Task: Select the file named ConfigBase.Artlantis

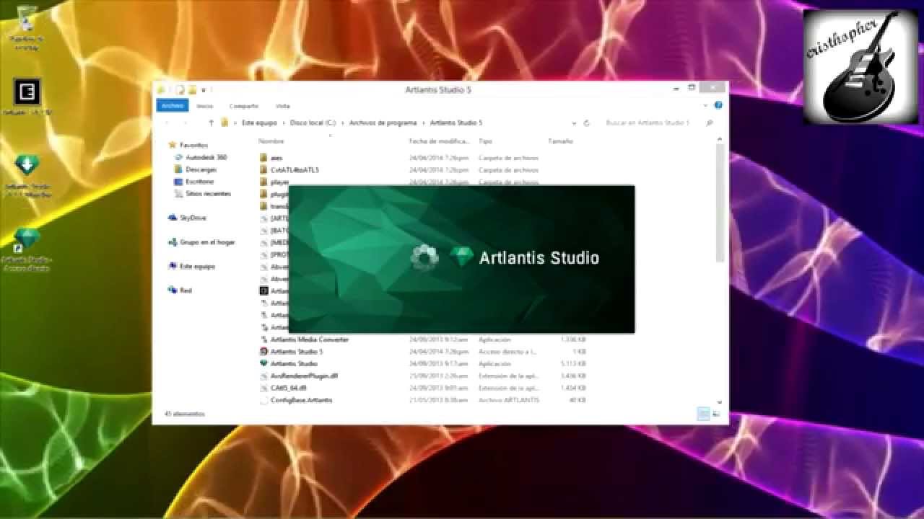Action: click(x=302, y=400)
